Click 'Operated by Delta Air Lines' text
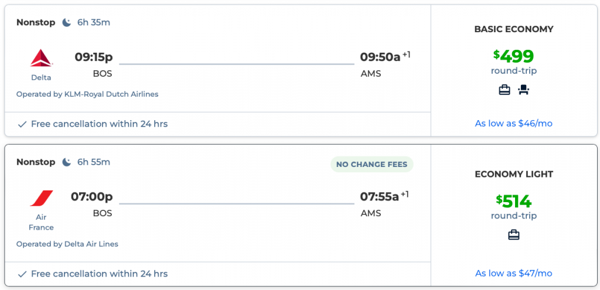 67,244
